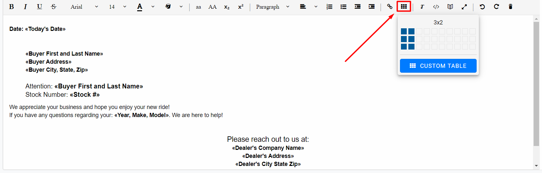542x173 pixels.
Task: Click the «Buyer City, State, Zip» field
Action: [57, 70]
